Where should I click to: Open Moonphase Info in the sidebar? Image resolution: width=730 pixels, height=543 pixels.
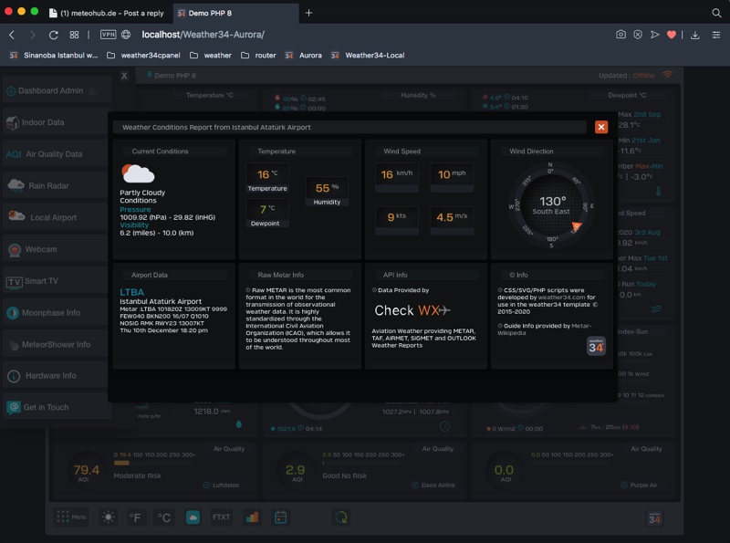point(57,313)
